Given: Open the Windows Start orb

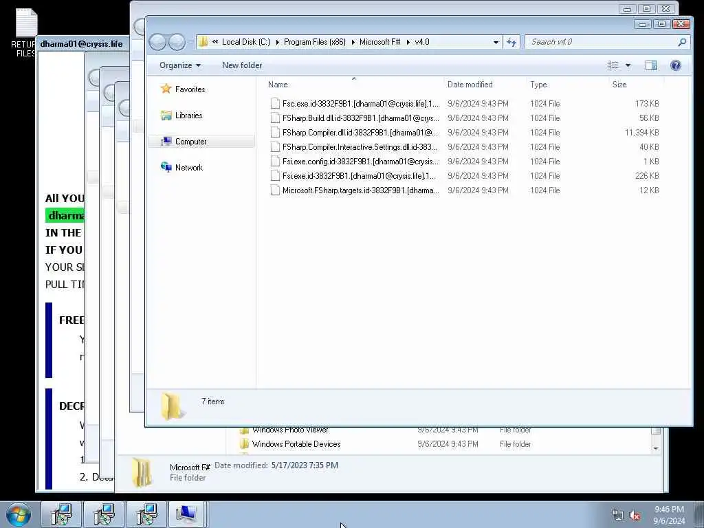Looking at the screenshot, I should click(x=19, y=514).
